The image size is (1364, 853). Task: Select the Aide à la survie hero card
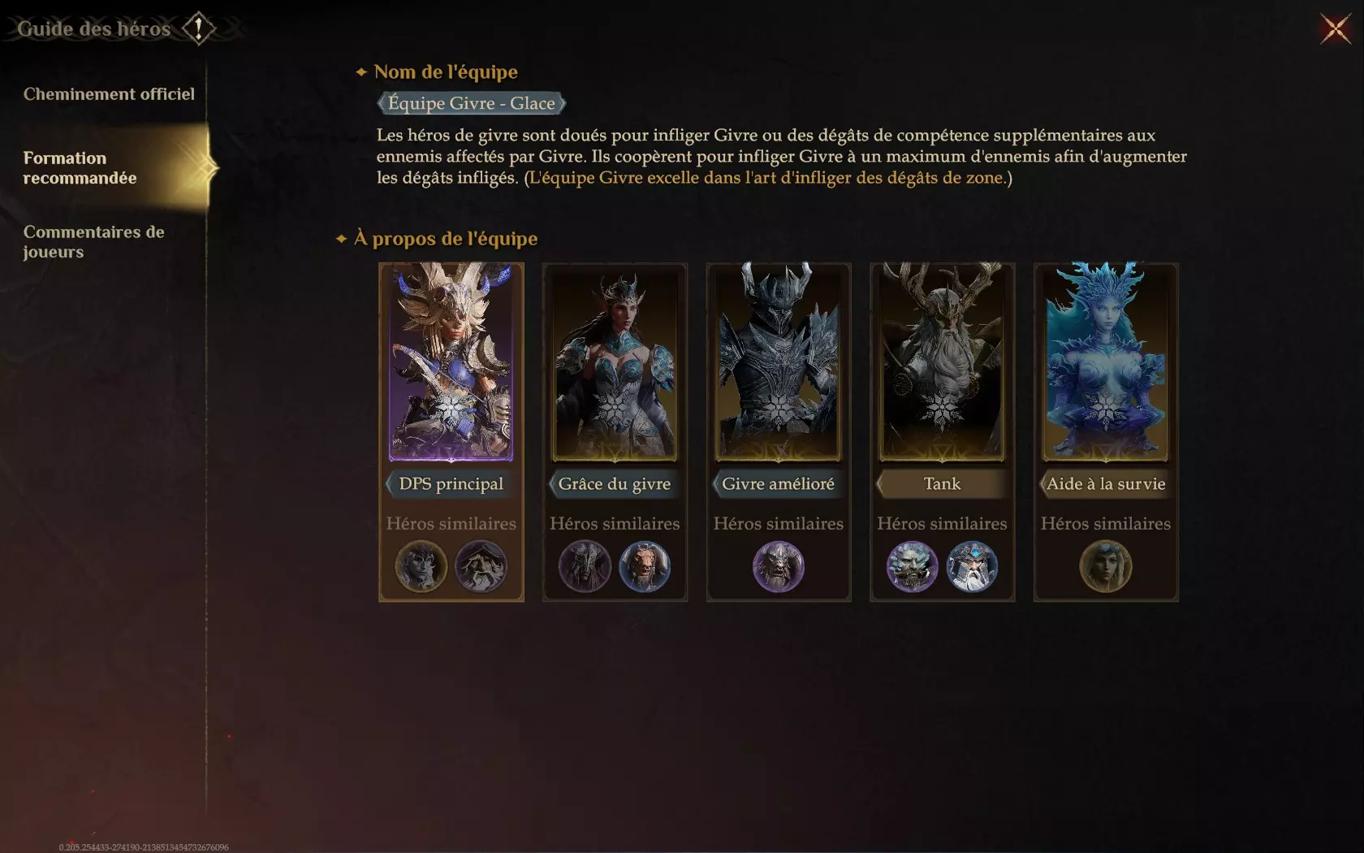tap(1106, 362)
